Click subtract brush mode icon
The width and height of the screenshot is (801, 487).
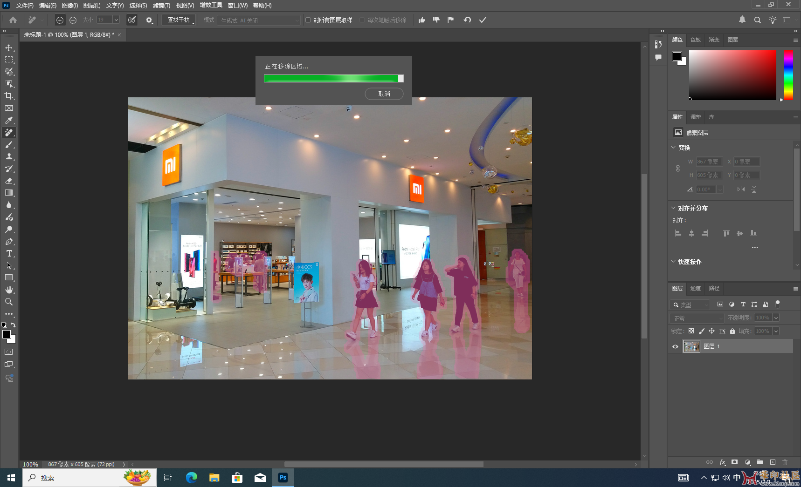[73, 20]
